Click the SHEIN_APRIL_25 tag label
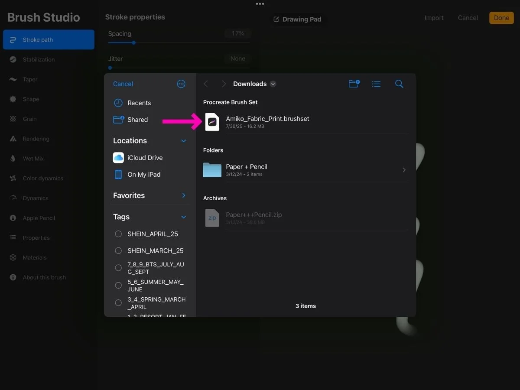 click(153, 234)
